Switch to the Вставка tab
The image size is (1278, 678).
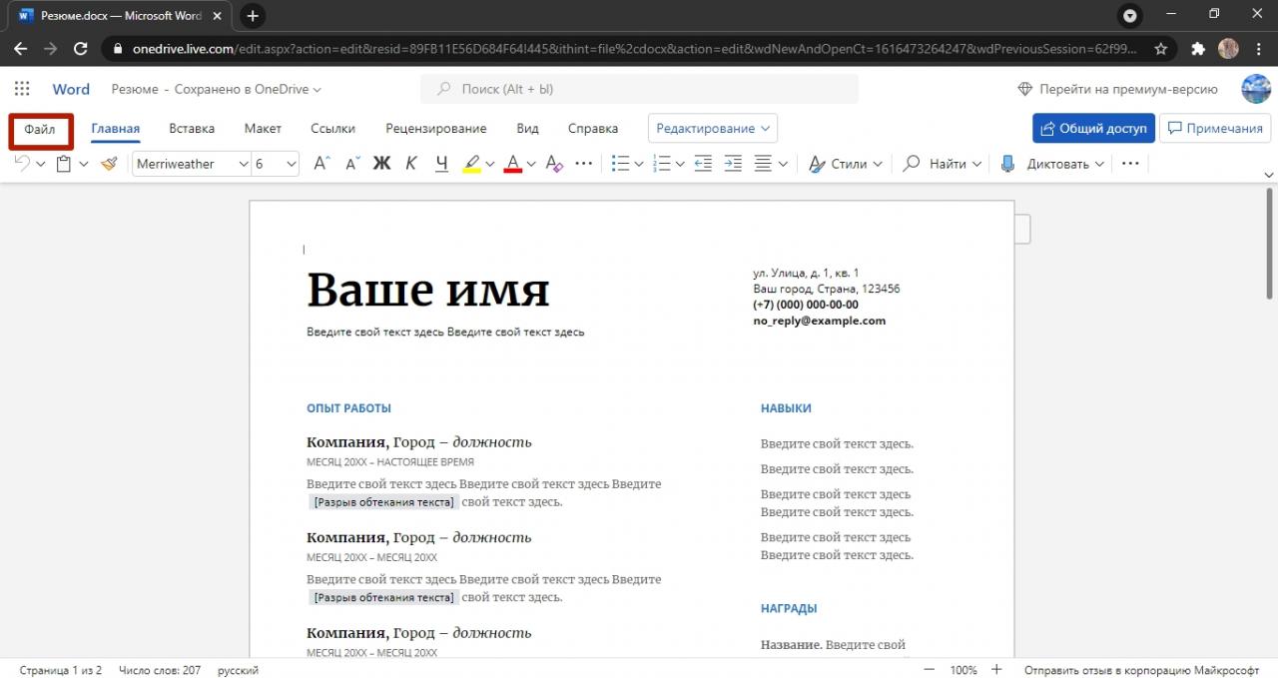coord(192,129)
